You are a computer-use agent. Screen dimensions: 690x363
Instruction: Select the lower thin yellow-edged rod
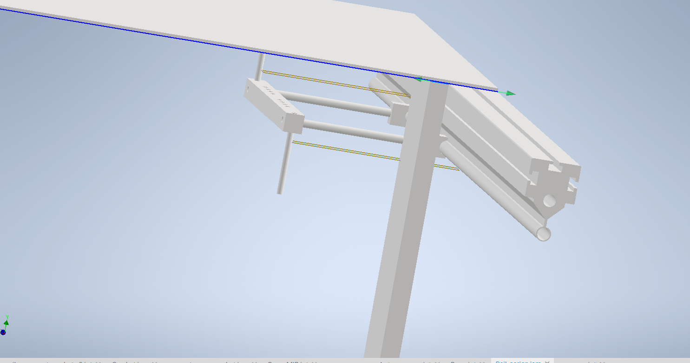346,151
